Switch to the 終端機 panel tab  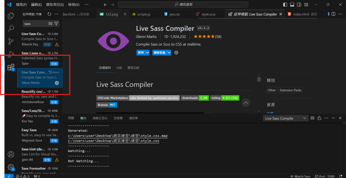118,118
